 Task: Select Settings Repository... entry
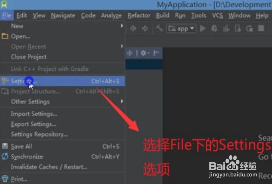[63, 134]
